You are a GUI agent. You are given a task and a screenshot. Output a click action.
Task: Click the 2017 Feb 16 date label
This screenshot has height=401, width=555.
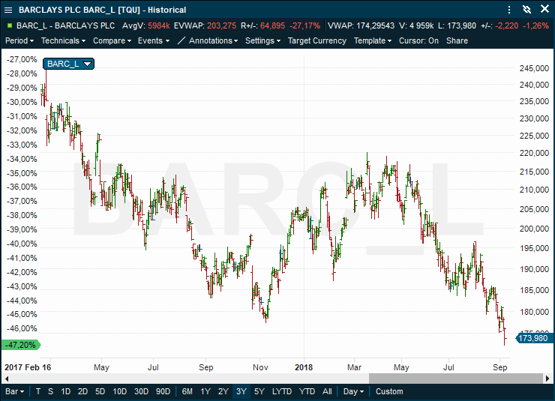pyautogui.click(x=28, y=367)
